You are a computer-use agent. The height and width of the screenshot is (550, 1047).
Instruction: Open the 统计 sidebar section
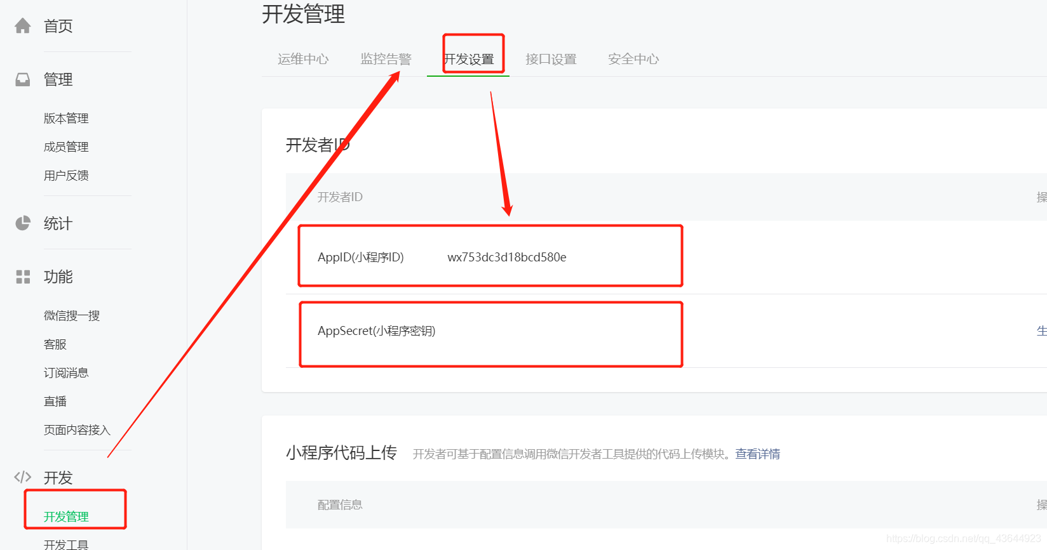(58, 223)
